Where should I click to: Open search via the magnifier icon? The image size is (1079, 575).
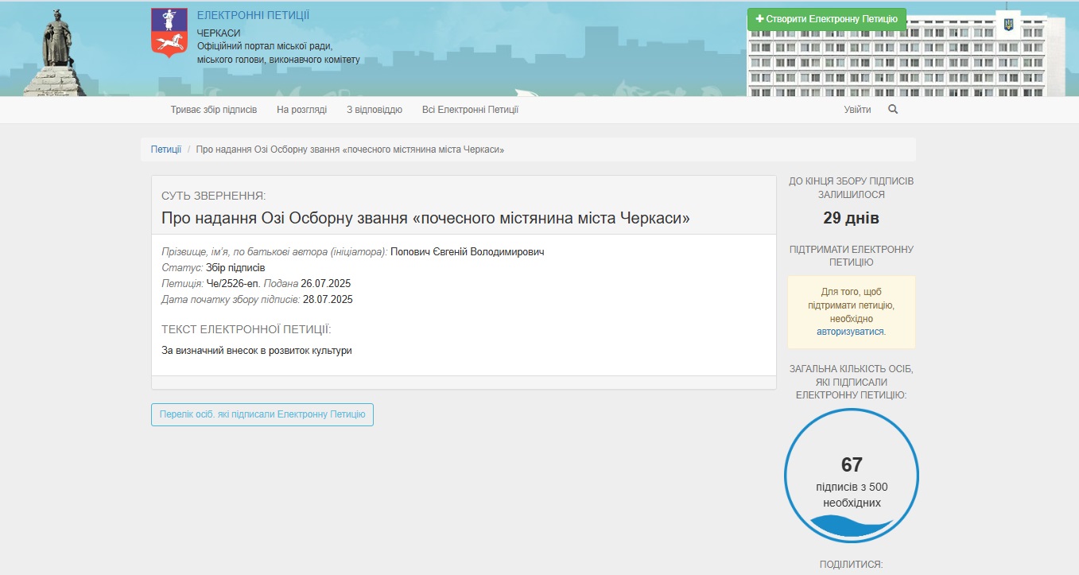(x=893, y=110)
